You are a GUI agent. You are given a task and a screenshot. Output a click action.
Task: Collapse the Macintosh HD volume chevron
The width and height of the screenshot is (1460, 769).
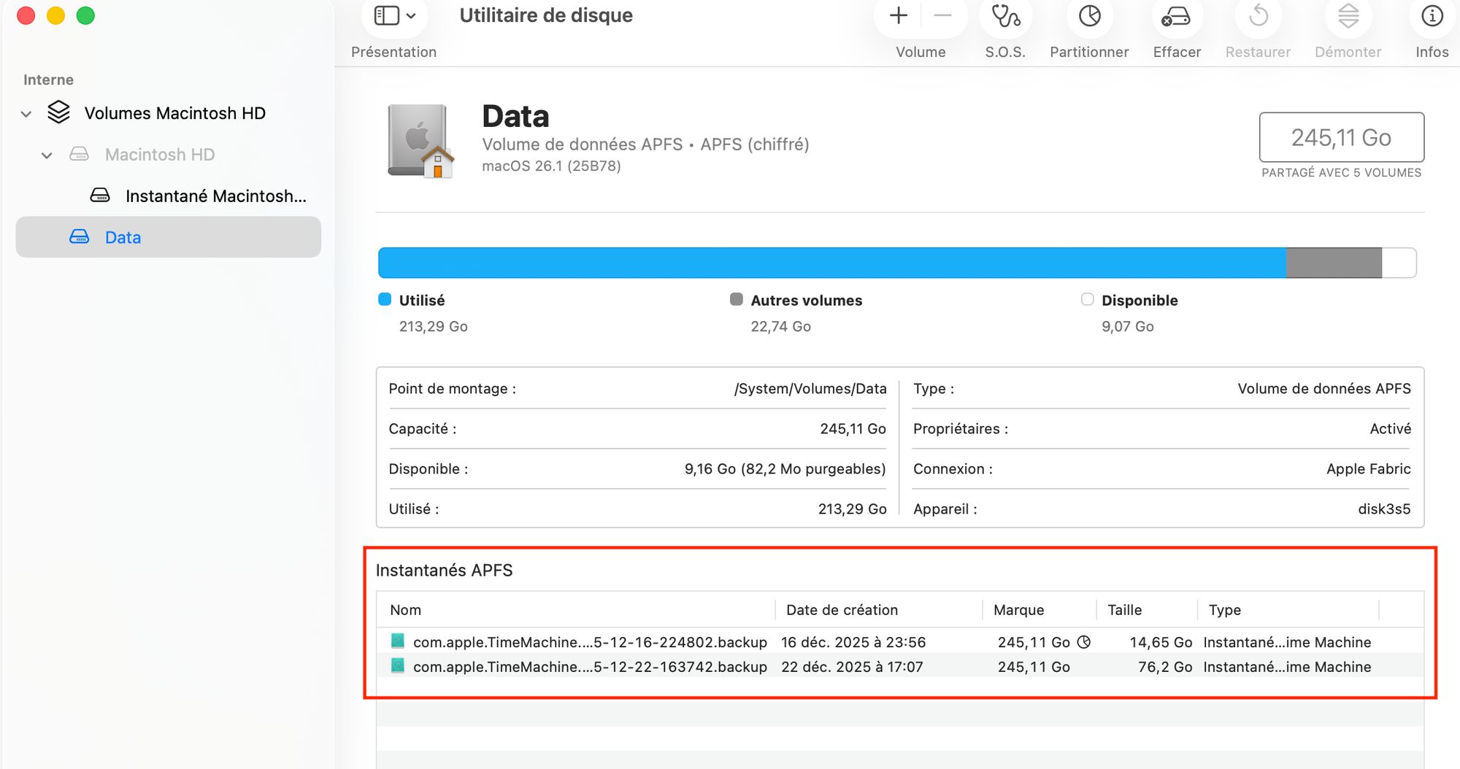[x=47, y=155]
